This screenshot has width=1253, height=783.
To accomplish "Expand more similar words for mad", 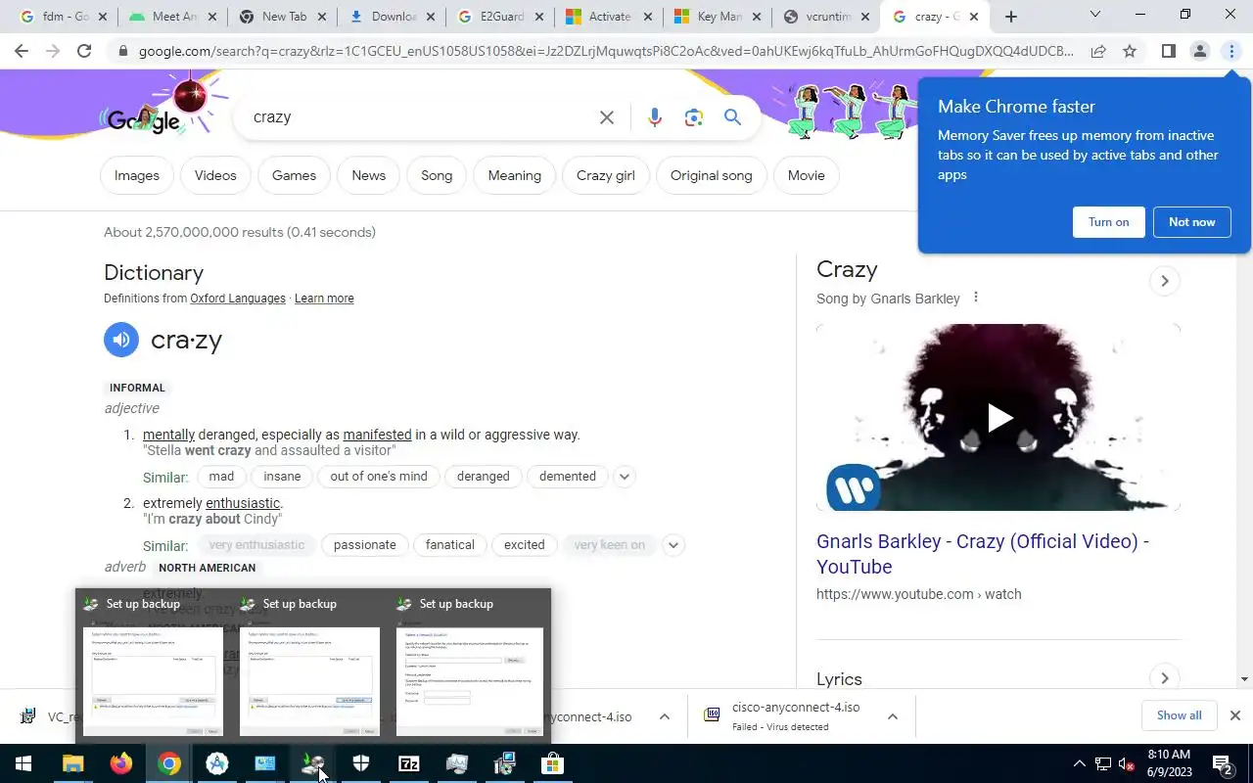I will [x=624, y=477].
